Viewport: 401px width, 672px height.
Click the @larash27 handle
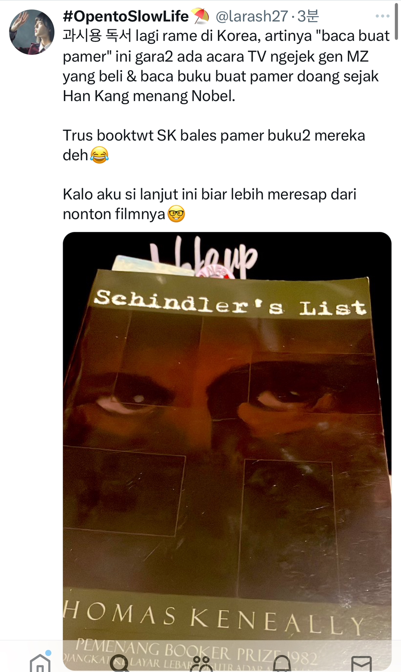tap(252, 16)
